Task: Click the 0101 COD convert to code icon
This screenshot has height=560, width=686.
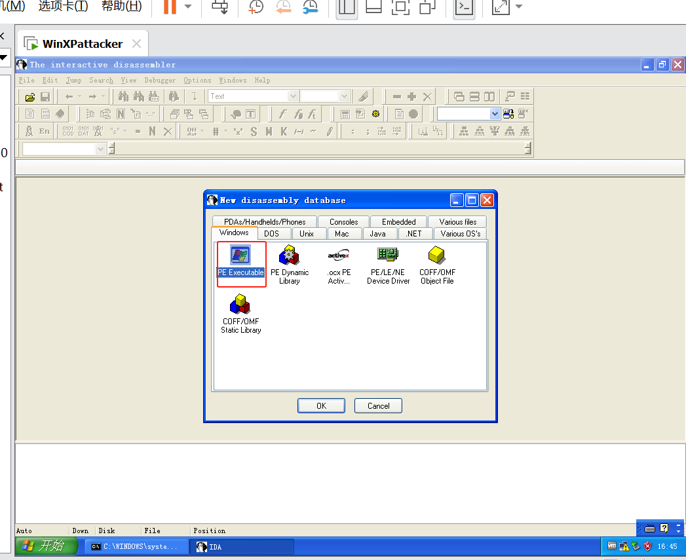Action: pyautogui.click(x=67, y=131)
